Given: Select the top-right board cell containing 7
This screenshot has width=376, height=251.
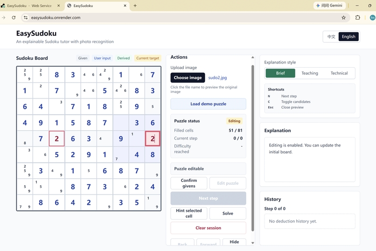Looking at the screenshot, I should tap(153, 75).
